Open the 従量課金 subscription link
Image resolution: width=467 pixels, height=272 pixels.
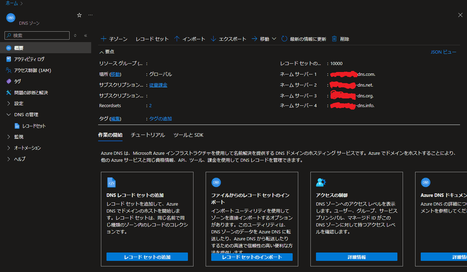(158, 85)
